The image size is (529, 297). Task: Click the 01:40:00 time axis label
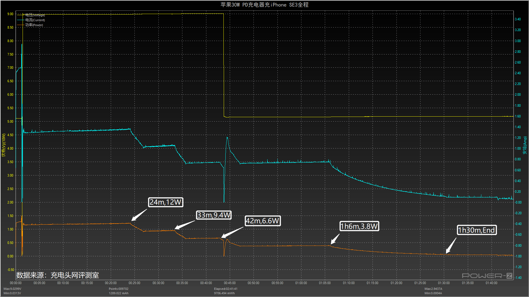tap(492, 283)
